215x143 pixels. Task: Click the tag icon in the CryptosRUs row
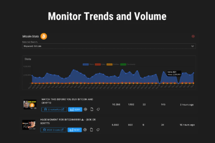click(x=98, y=109)
